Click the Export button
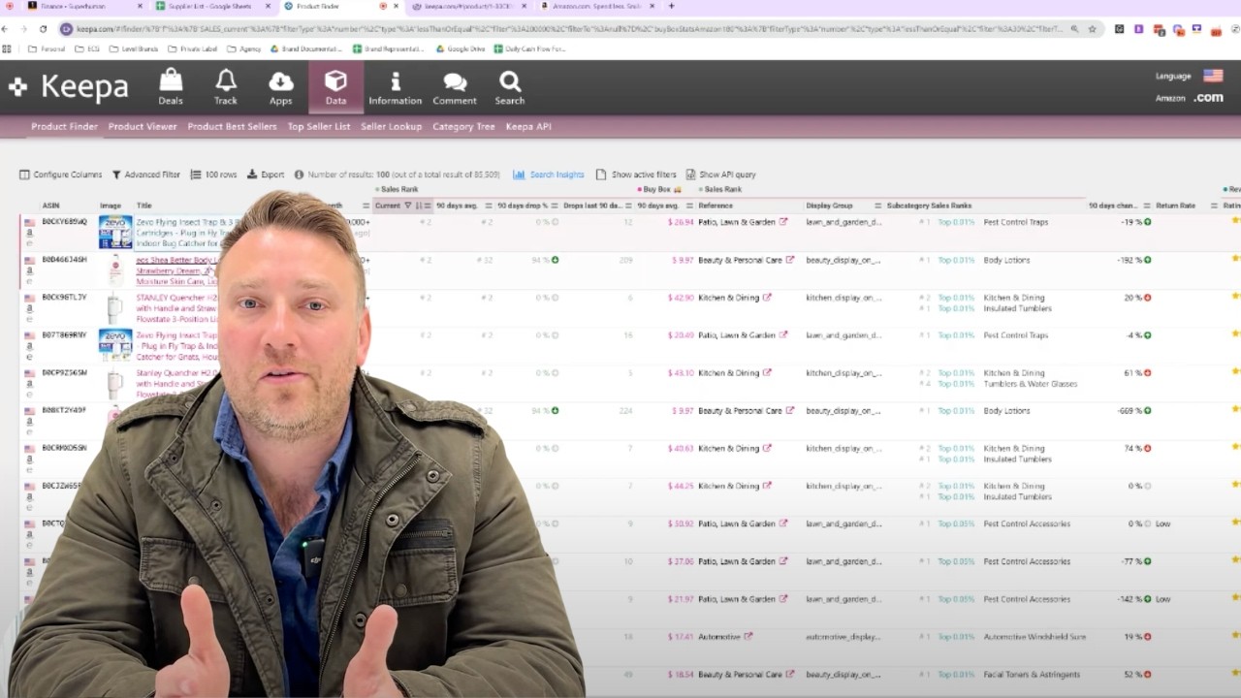Viewport: 1241px width, 698px height. (x=266, y=174)
